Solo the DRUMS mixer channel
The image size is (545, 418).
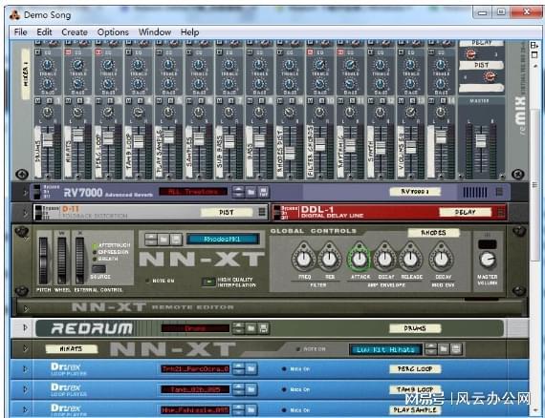coord(50,101)
